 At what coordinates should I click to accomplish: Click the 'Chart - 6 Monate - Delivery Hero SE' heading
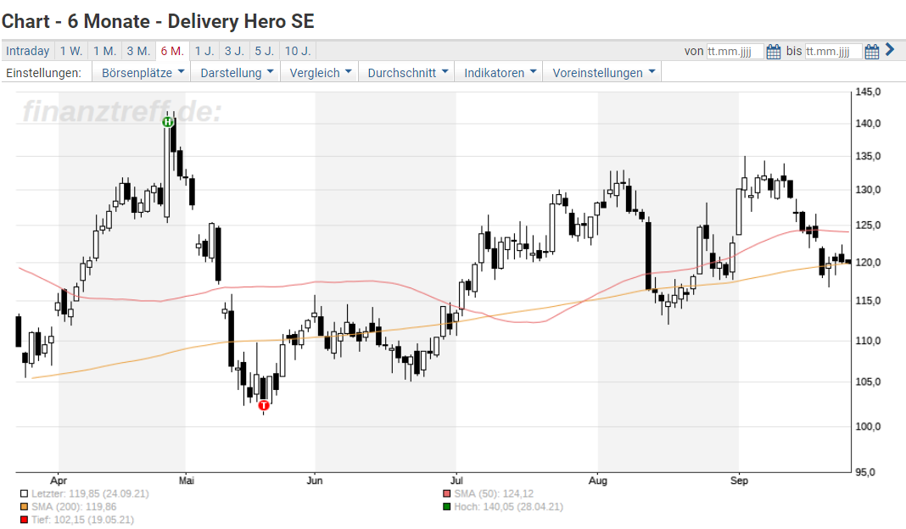click(x=158, y=21)
